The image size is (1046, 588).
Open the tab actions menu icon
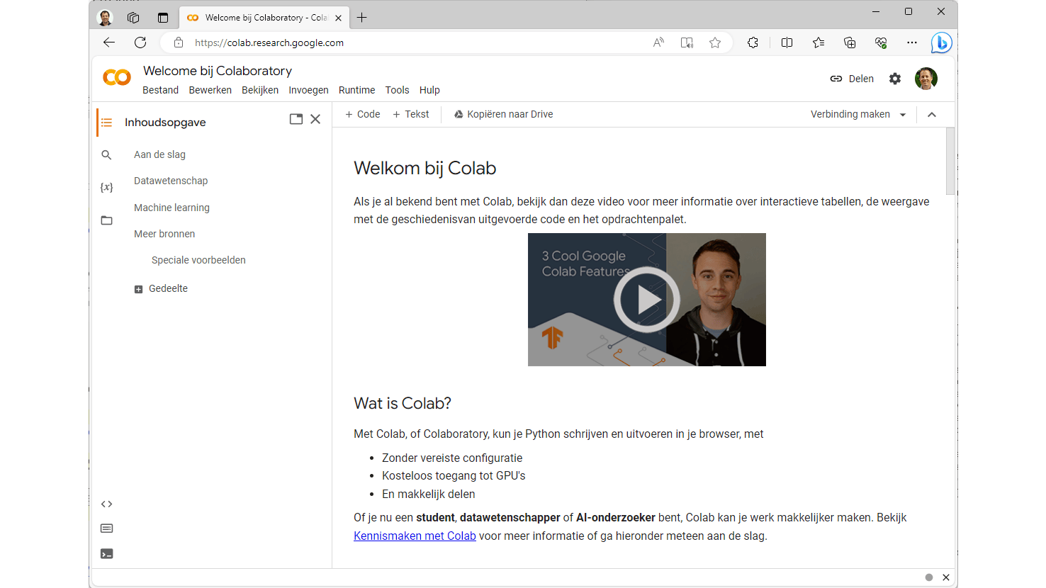163,18
